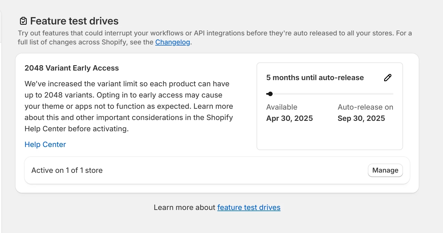This screenshot has width=443, height=233.
Task: Click the pencil icon to edit auto-release
Action: tap(388, 78)
